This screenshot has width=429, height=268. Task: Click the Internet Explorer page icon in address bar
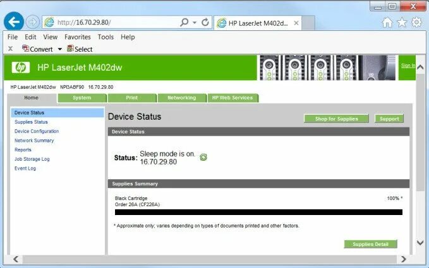pos(49,23)
